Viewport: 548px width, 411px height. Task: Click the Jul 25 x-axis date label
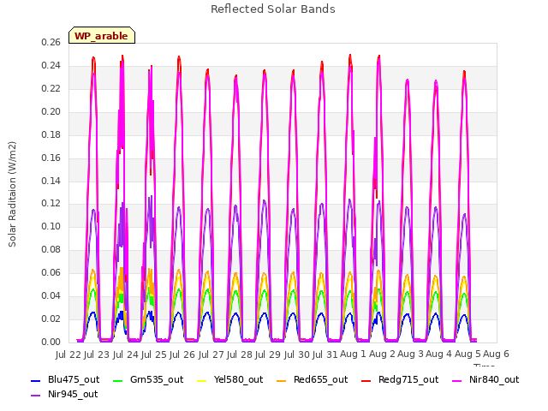pos(154,354)
